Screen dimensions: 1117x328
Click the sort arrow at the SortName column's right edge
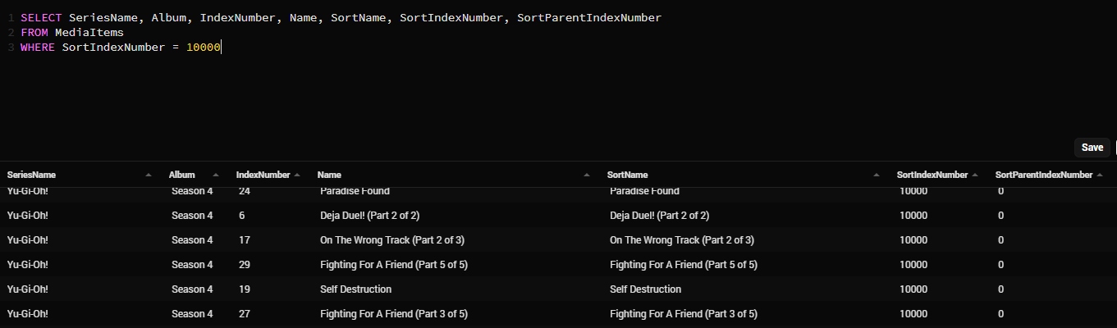[x=877, y=175]
